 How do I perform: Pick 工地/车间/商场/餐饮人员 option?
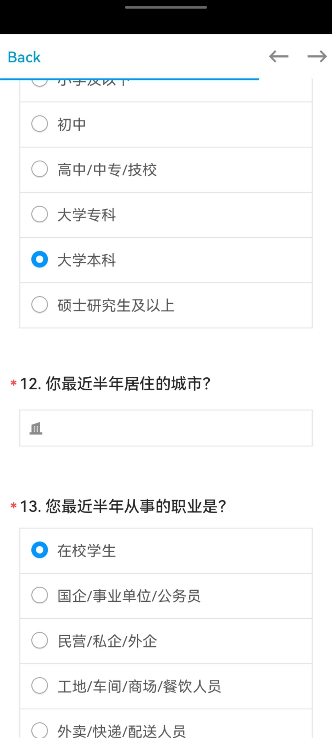[40, 685]
